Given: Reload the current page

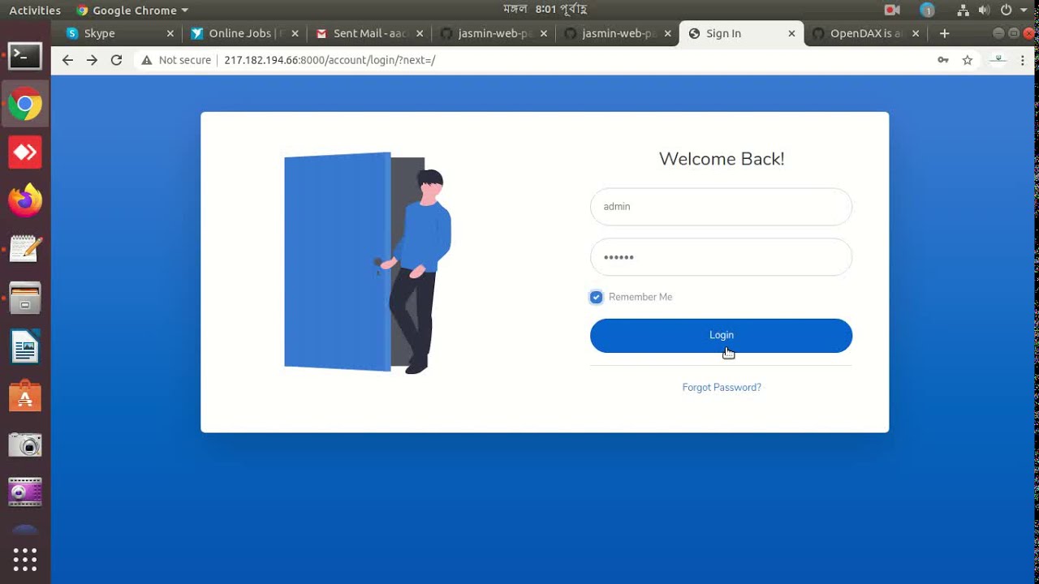Looking at the screenshot, I should (116, 60).
